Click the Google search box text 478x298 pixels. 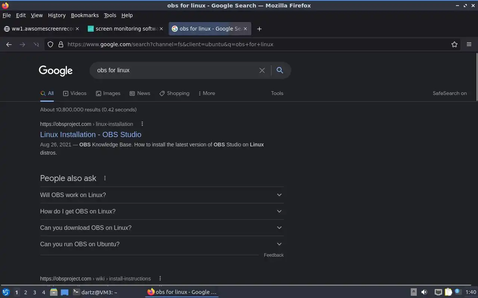click(114, 70)
